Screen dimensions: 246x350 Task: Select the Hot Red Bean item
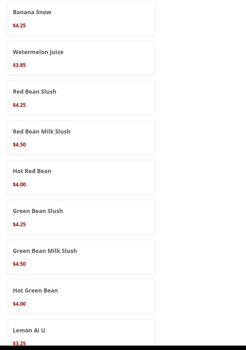(32, 171)
